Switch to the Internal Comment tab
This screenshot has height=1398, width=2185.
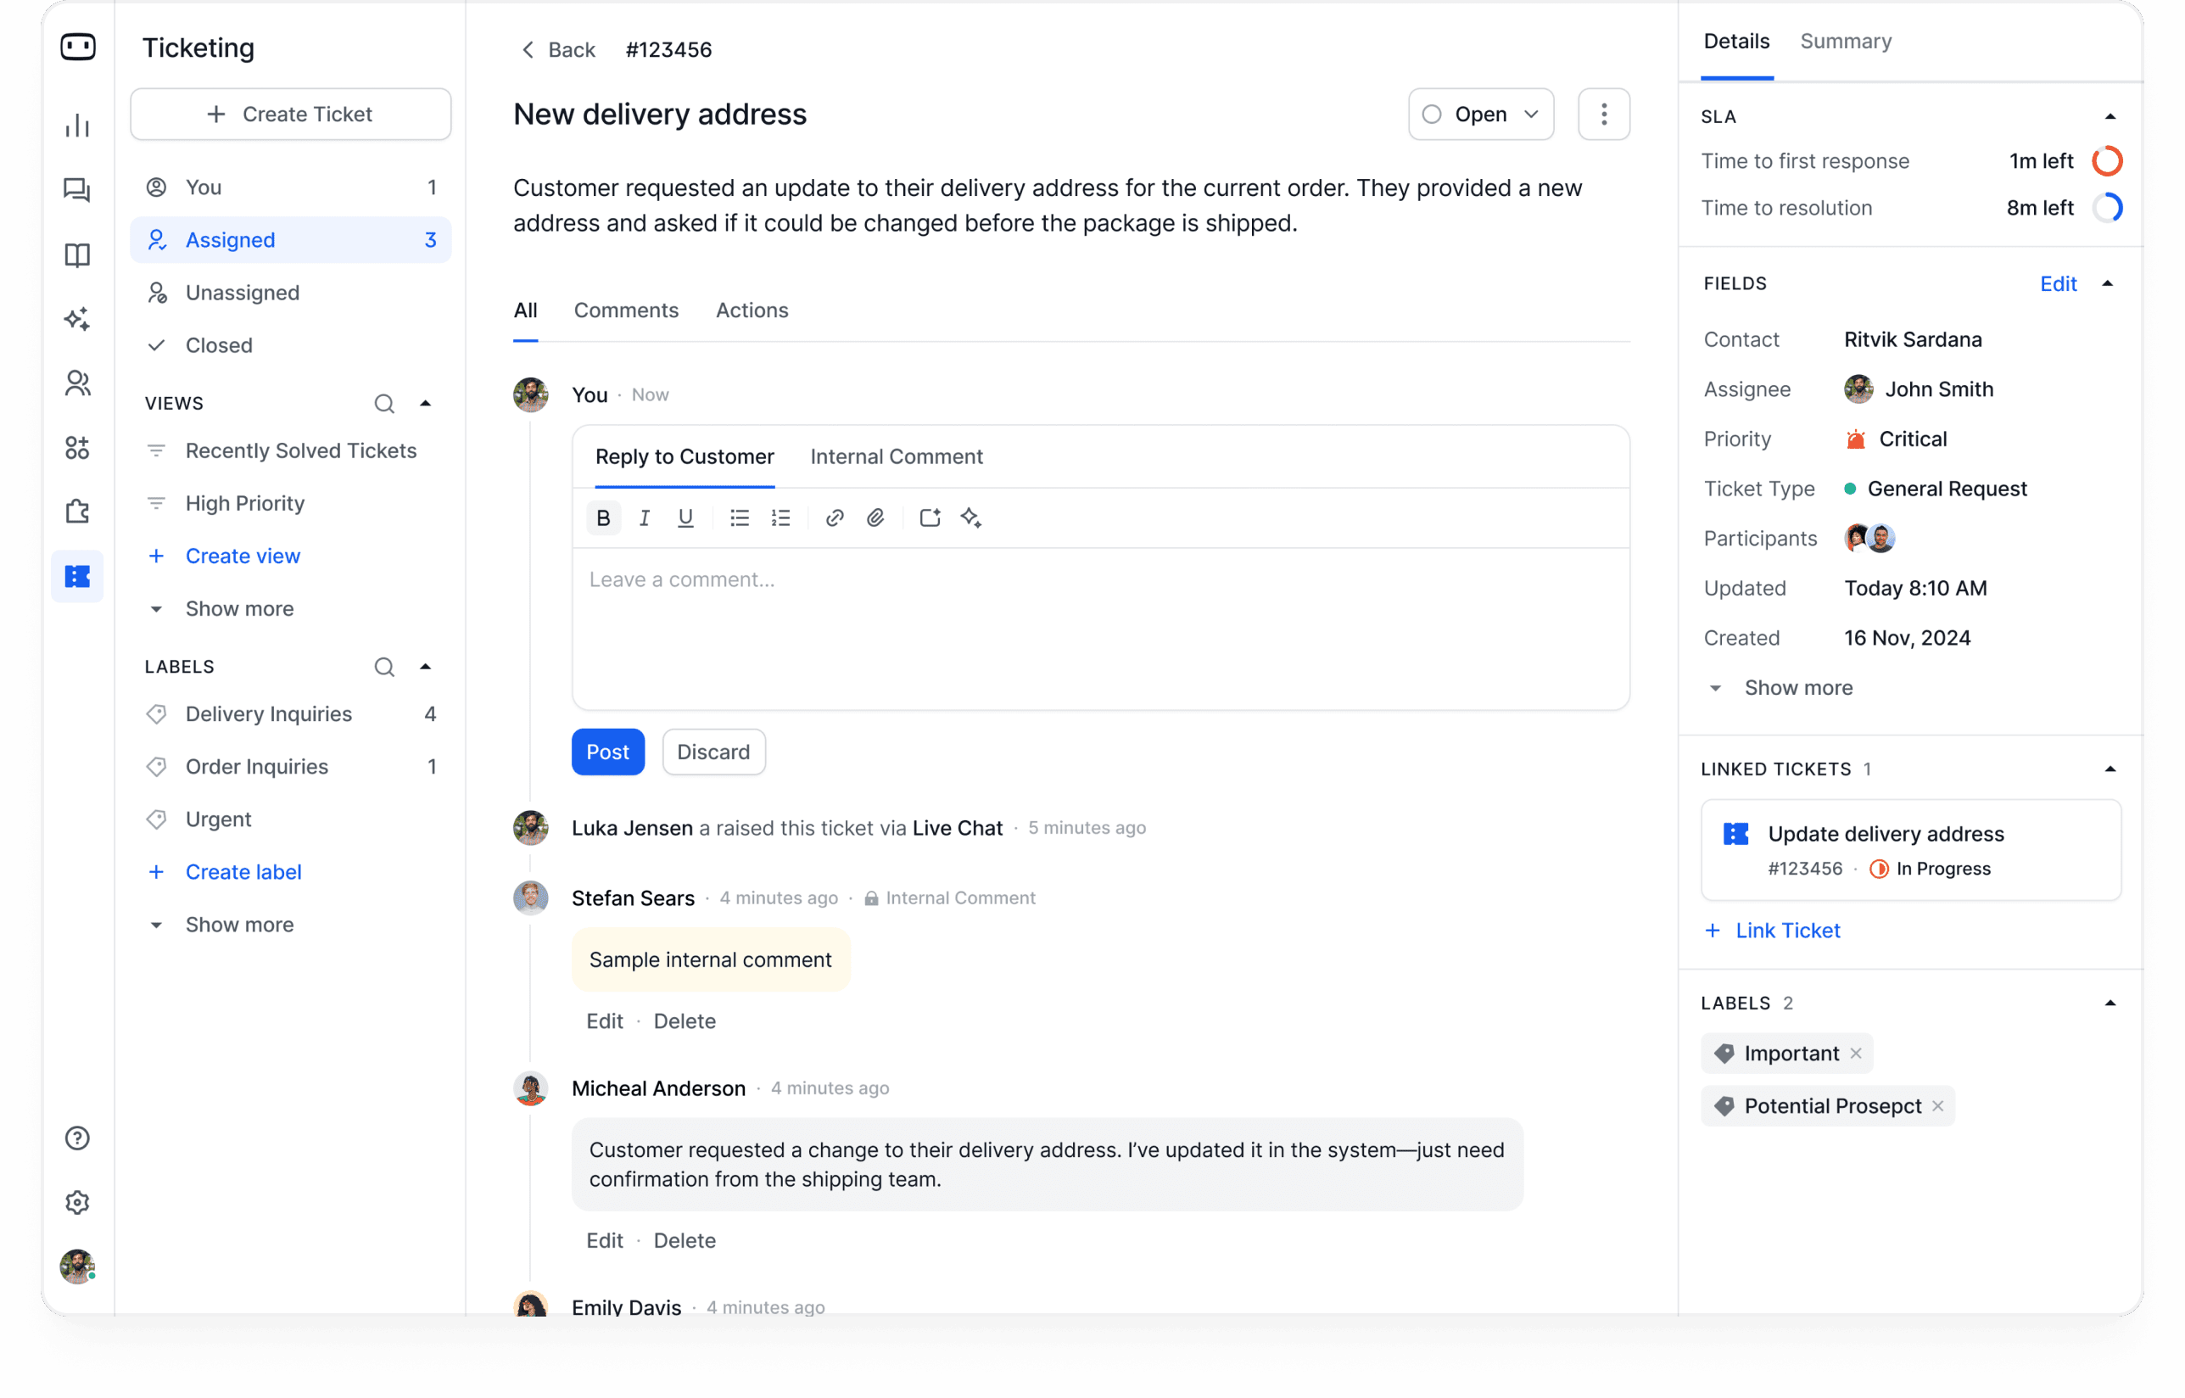point(896,456)
